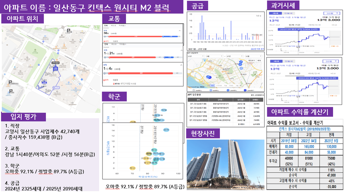Open the 2023년 이후 보기 link
This screenshot has width=344, height=193.
tap(258, 49)
